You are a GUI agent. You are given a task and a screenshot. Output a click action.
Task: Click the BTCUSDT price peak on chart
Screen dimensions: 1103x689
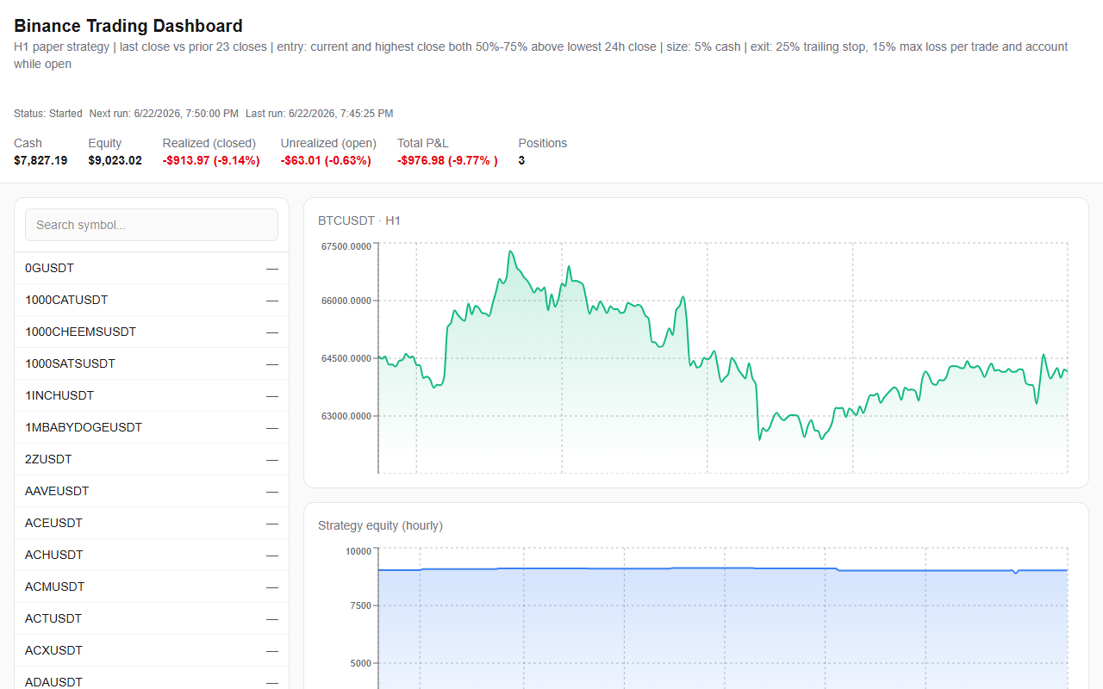coord(510,251)
